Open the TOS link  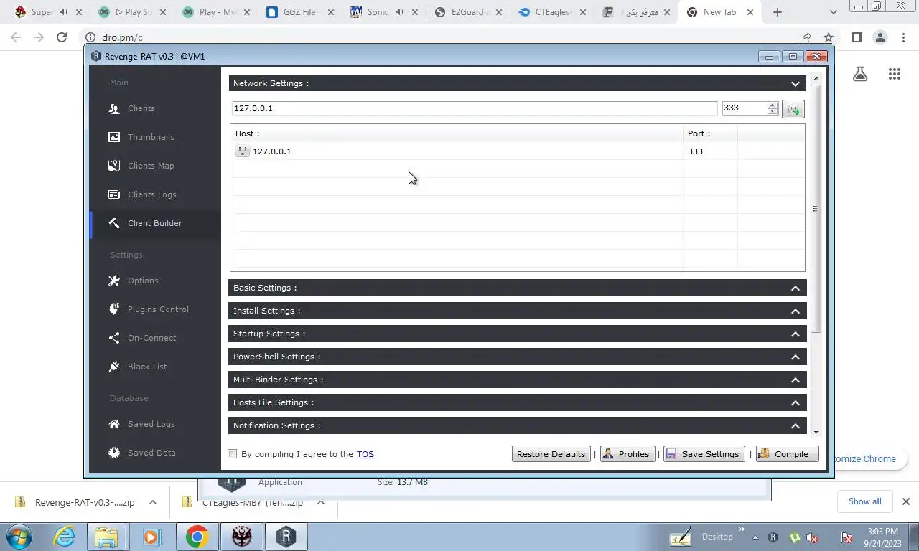pos(365,454)
